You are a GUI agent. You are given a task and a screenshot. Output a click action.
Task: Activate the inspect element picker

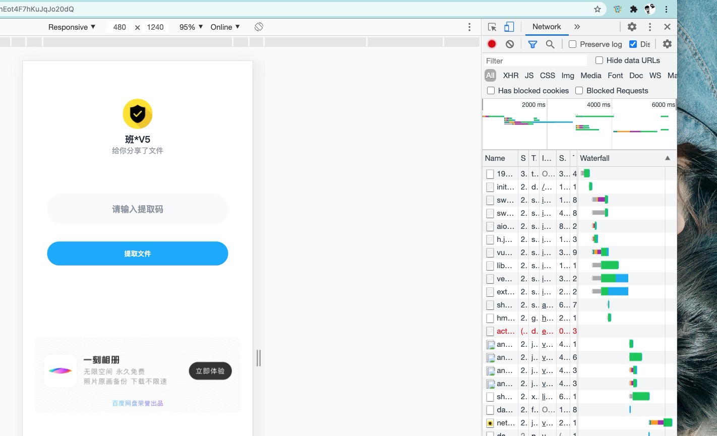click(493, 27)
